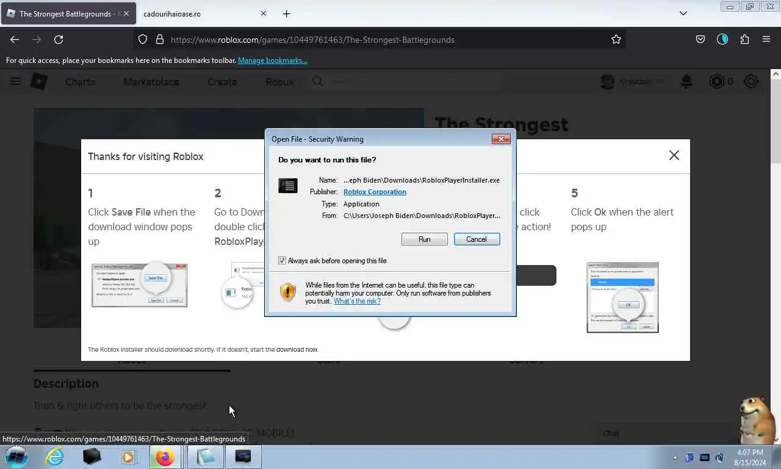Open the notepad taskbar button
The height and width of the screenshot is (469, 781).
206,457
